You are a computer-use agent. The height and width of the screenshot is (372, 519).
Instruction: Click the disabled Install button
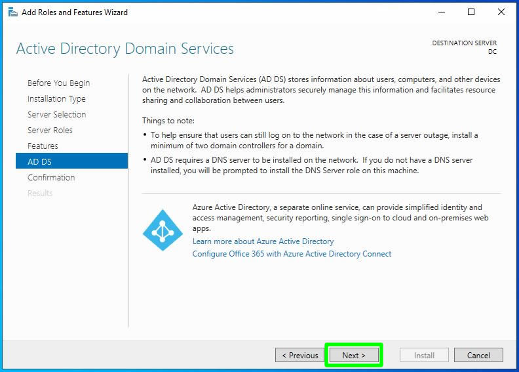click(424, 355)
